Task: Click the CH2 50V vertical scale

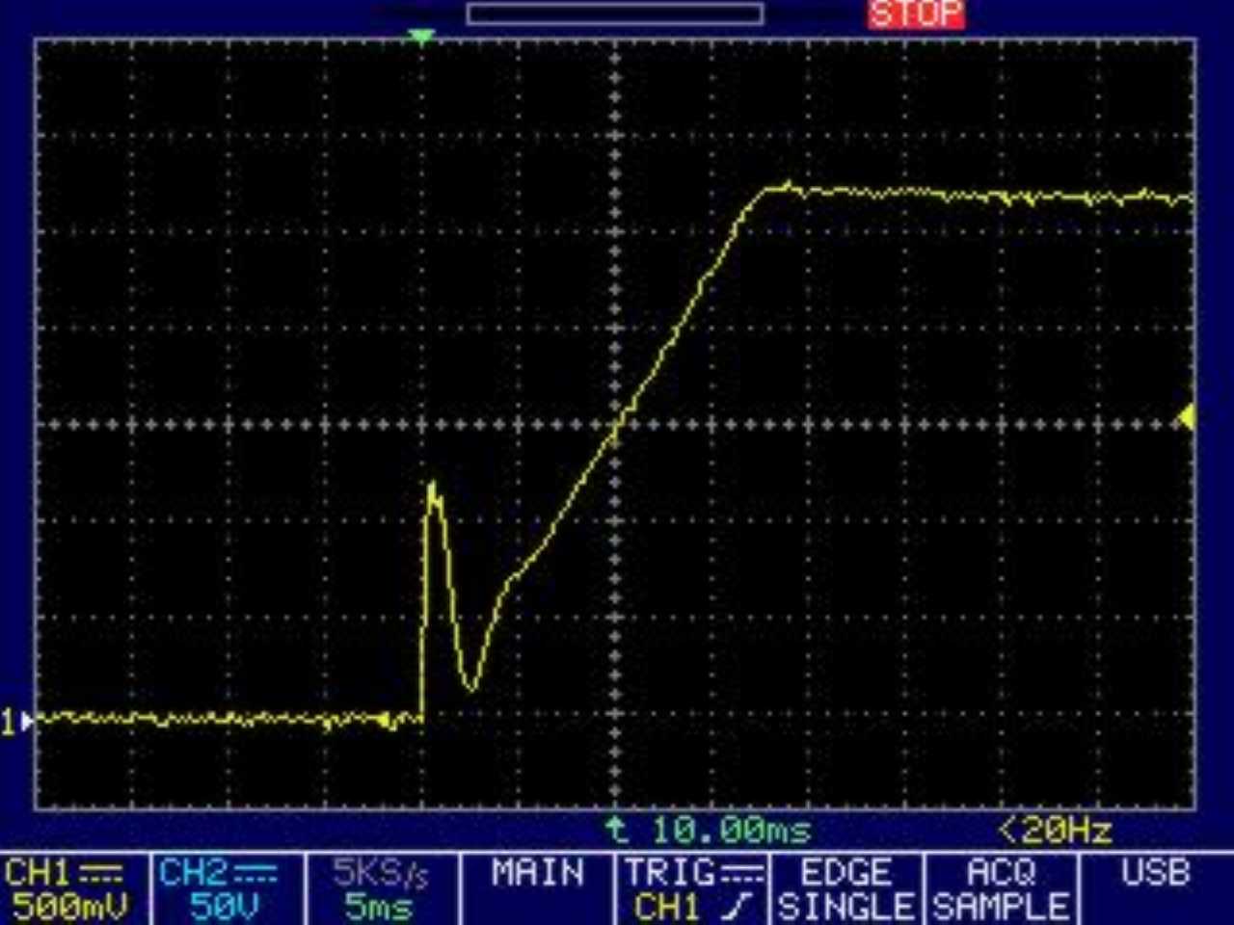Action: [x=224, y=907]
